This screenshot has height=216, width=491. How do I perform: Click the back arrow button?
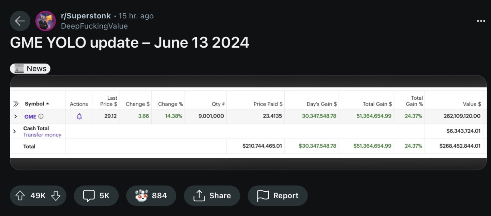click(20, 21)
